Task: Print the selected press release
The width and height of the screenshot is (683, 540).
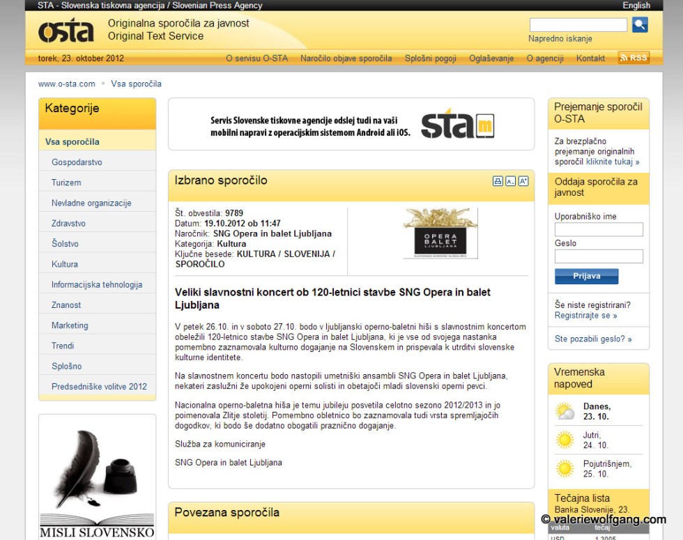Action: pos(498,180)
